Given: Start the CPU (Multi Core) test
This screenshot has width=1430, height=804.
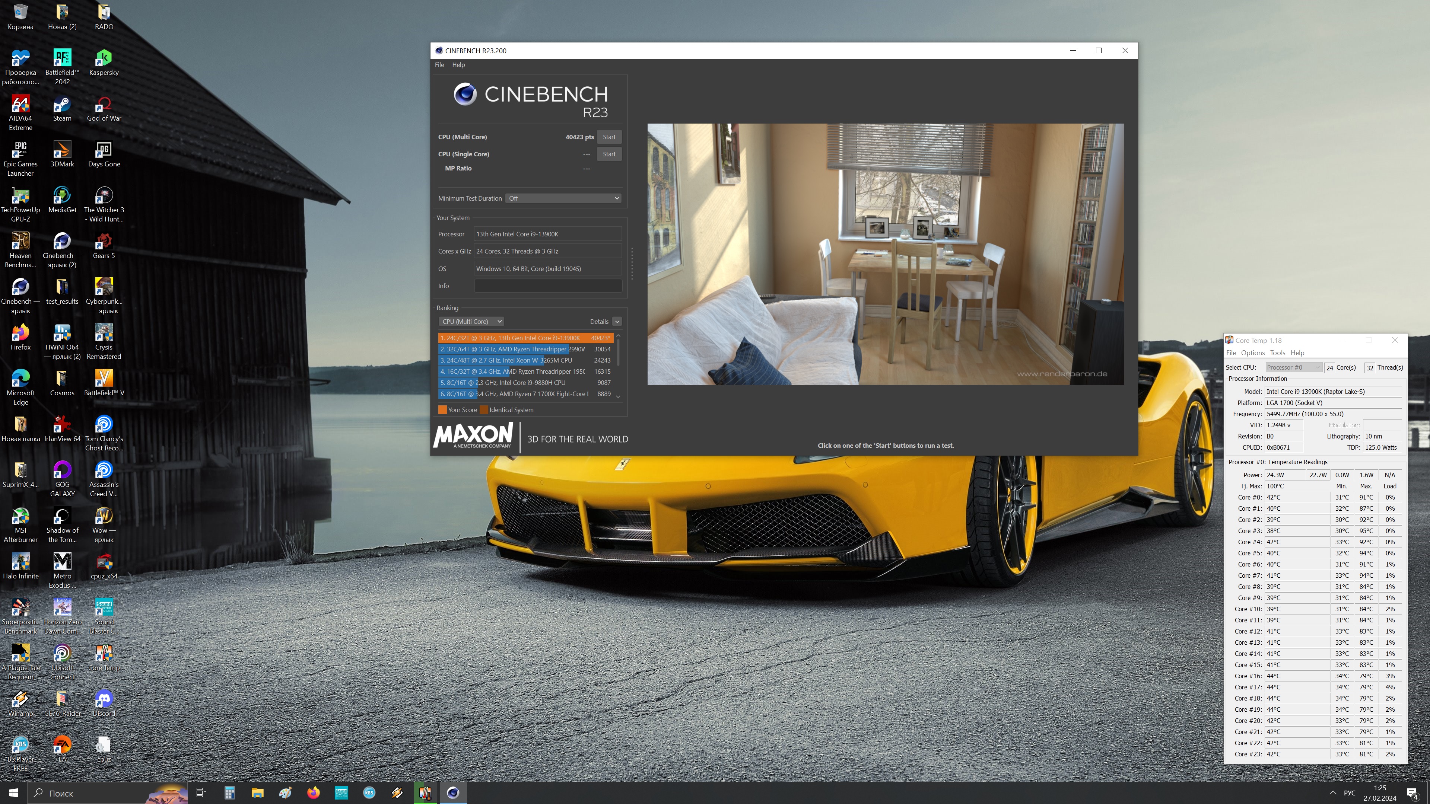Looking at the screenshot, I should (x=609, y=137).
